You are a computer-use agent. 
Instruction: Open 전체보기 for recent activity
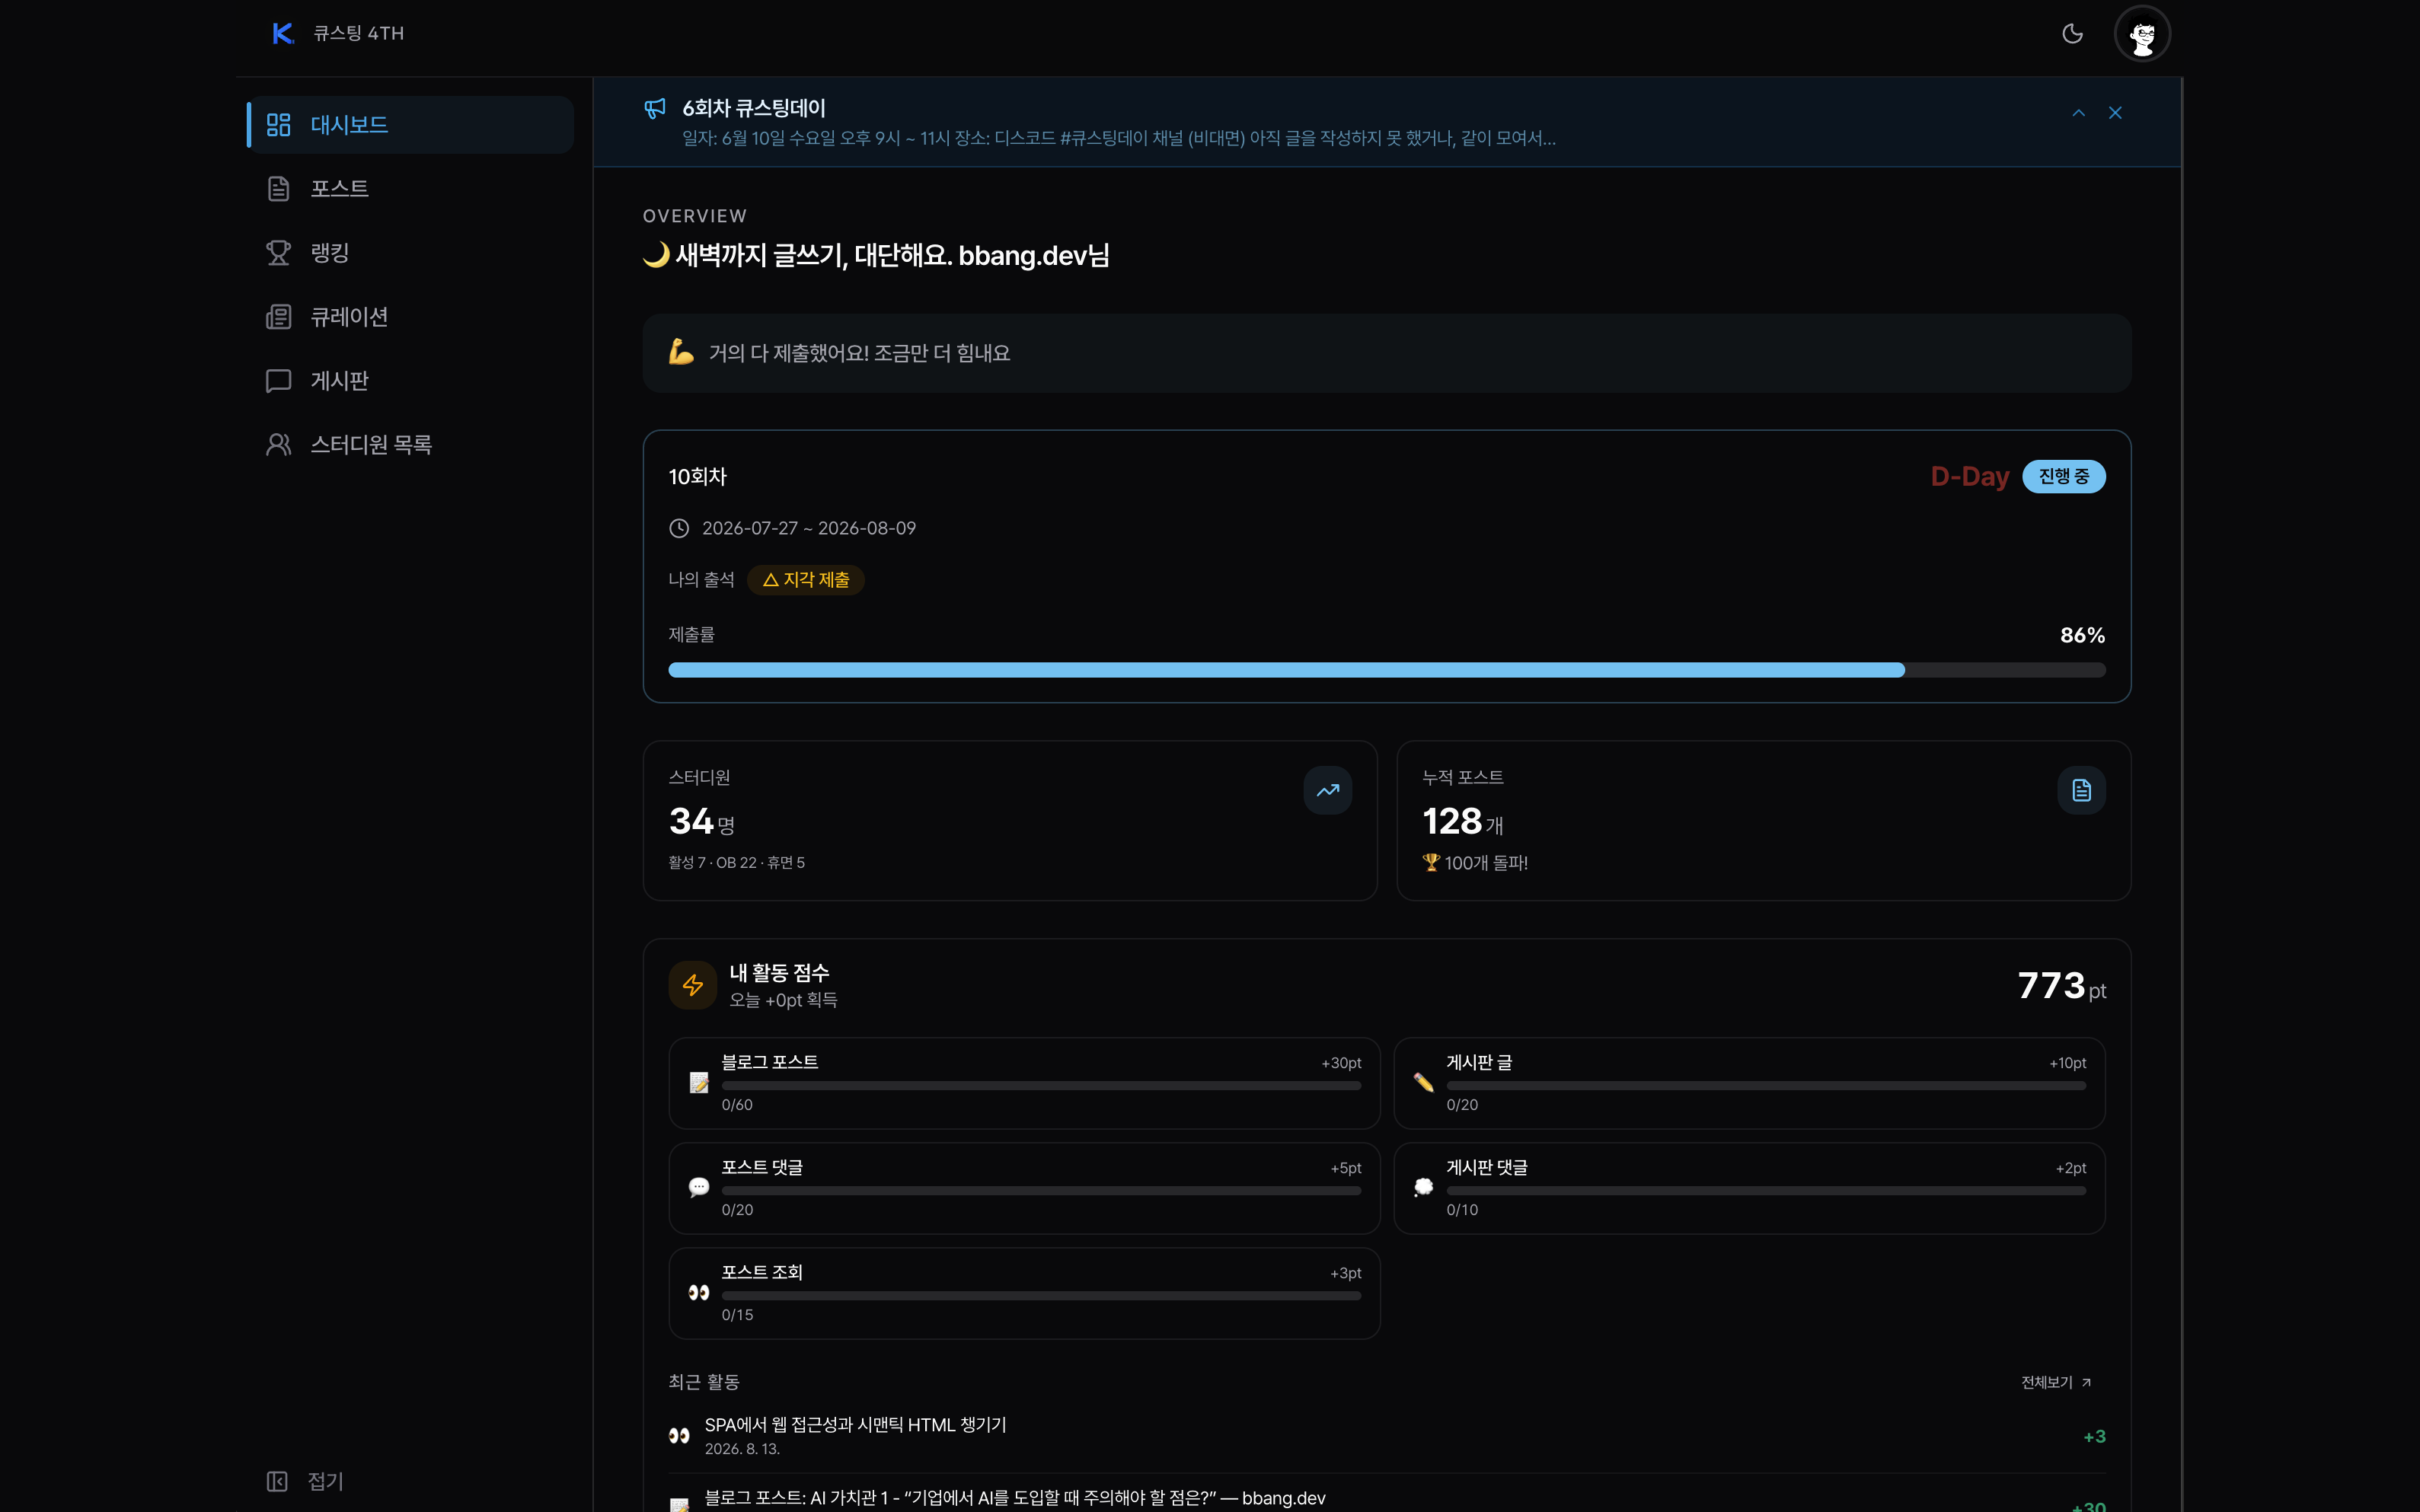tap(2056, 1382)
